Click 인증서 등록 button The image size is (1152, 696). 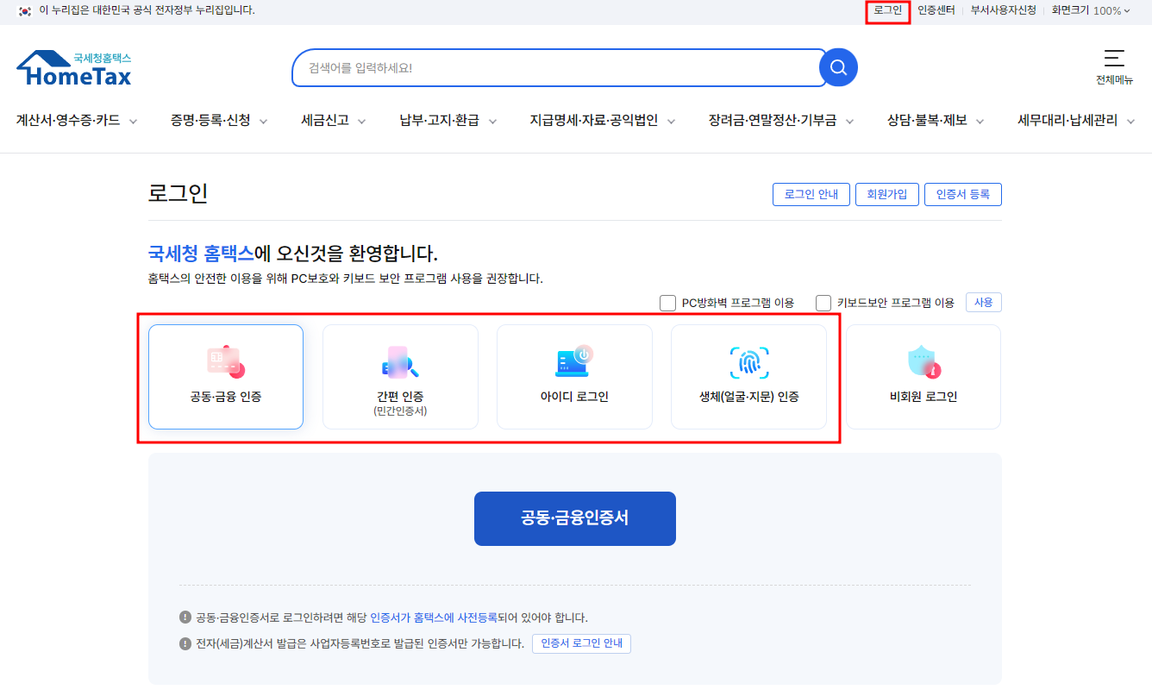pos(963,194)
